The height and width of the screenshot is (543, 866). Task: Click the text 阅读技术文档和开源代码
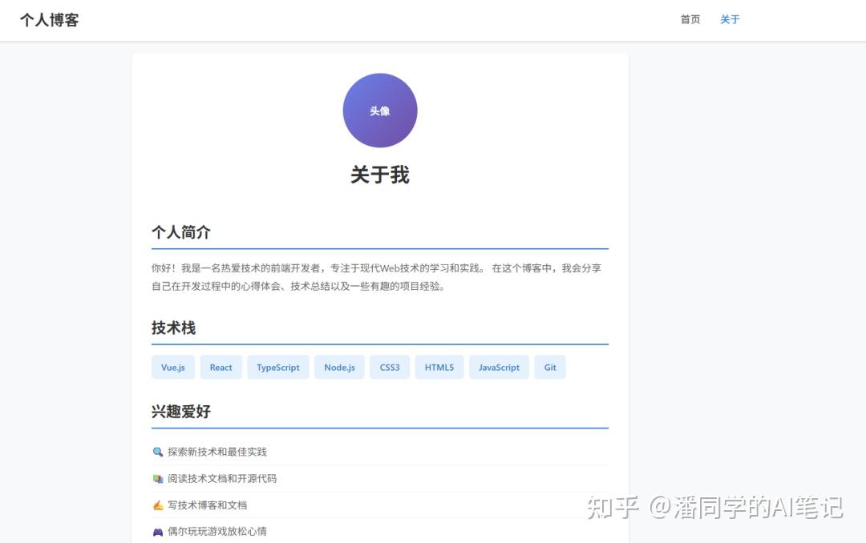coord(222,478)
